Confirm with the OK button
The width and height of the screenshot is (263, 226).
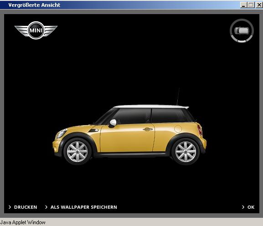pyautogui.click(x=251, y=207)
